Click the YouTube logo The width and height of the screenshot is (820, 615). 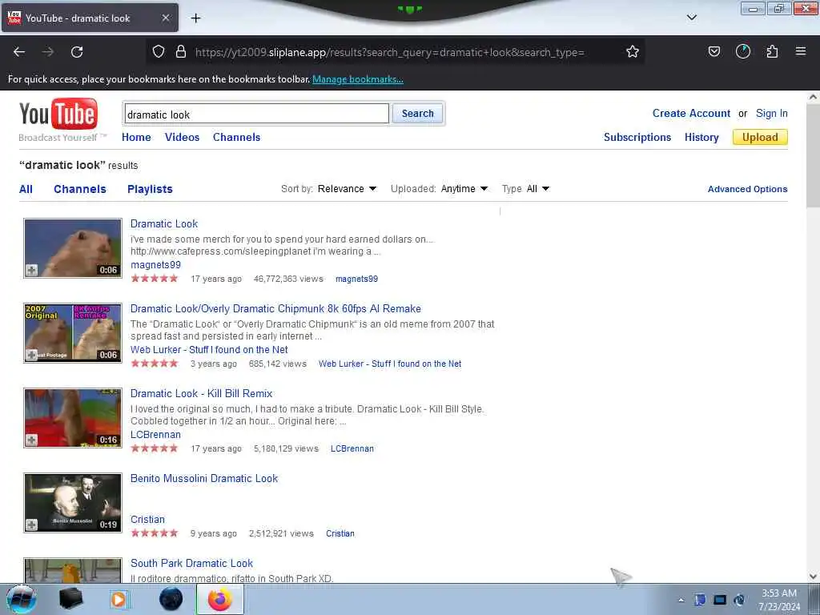pyautogui.click(x=58, y=115)
